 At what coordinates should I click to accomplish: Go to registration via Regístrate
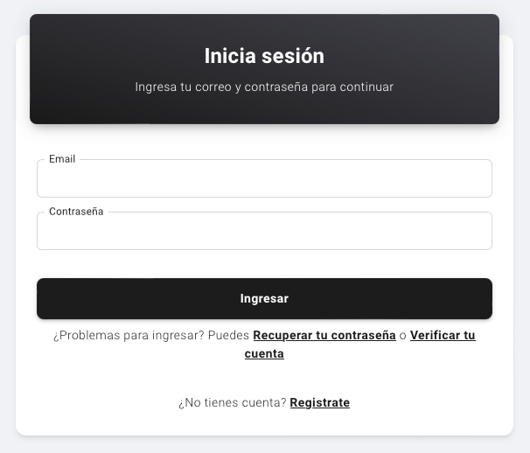(x=319, y=403)
